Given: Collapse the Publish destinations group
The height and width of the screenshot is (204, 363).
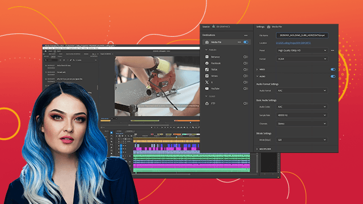Looking at the screenshot, I should coord(206,50).
